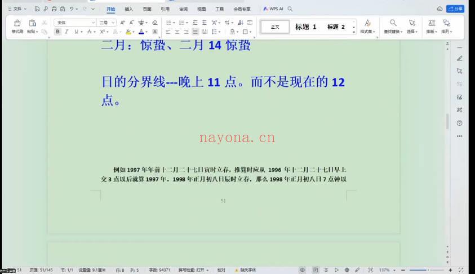Click the text highlight color button

(128, 32)
